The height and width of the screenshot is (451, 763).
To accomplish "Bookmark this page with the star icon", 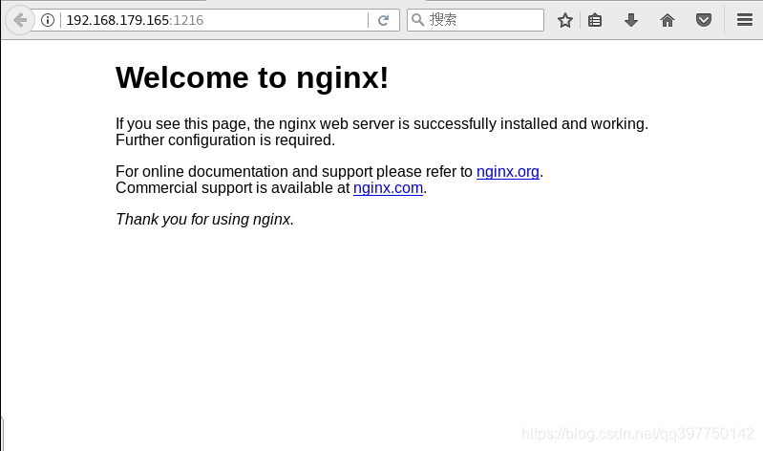I will [565, 20].
